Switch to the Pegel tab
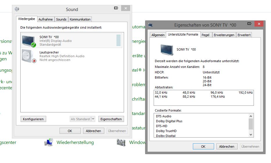This screenshot has width=271, height=163. [205, 35]
